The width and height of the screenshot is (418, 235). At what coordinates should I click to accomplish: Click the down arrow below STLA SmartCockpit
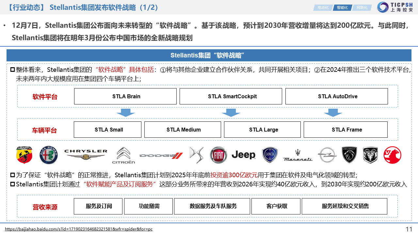(231, 113)
